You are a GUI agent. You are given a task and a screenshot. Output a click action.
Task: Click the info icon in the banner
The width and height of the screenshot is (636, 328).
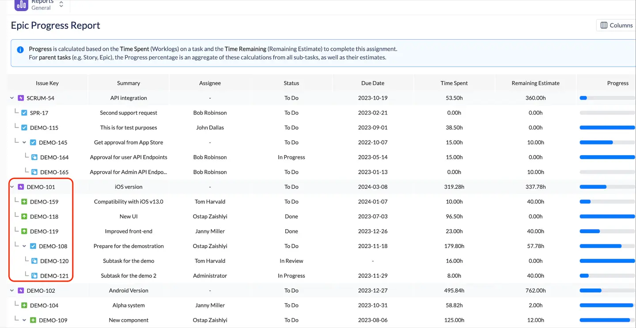[20, 49]
